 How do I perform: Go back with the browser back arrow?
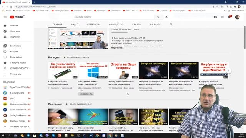3,7
